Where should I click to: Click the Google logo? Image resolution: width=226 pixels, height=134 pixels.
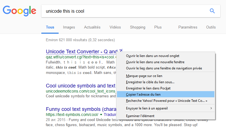pos(20,11)
